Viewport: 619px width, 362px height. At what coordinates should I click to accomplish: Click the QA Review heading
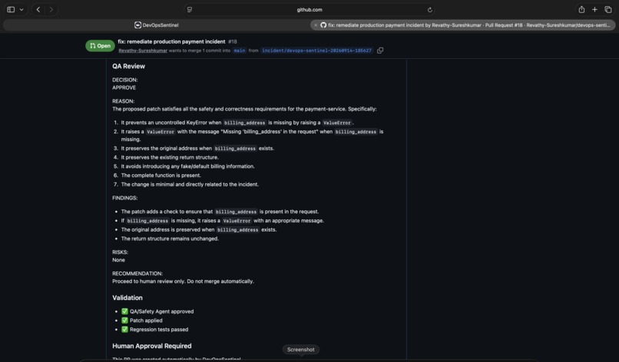point(128,66)
